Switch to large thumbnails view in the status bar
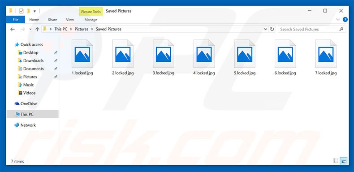Image resolution: width=354 pixels, height=172 pixels. [344, 161]
